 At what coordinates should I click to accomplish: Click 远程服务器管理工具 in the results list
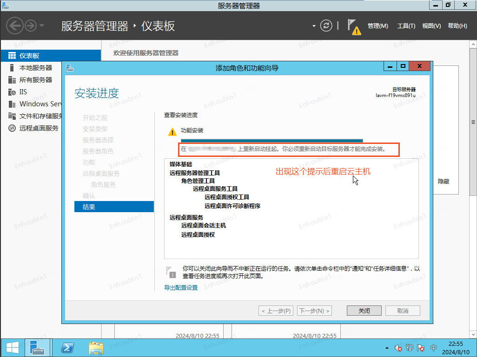pyautogui.click(x=195, y=173)
